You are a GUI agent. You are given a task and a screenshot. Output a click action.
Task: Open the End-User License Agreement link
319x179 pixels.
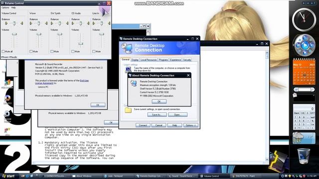(62, 82)
